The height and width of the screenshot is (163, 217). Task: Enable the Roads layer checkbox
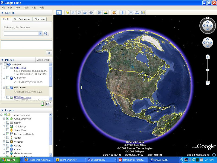pyautogui.click(x=8, y=123)
